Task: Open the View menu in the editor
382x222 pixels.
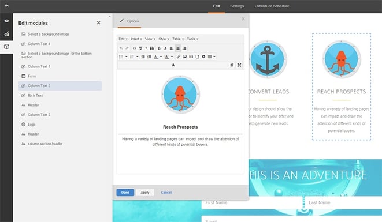Action: click(x=150, y=39)
